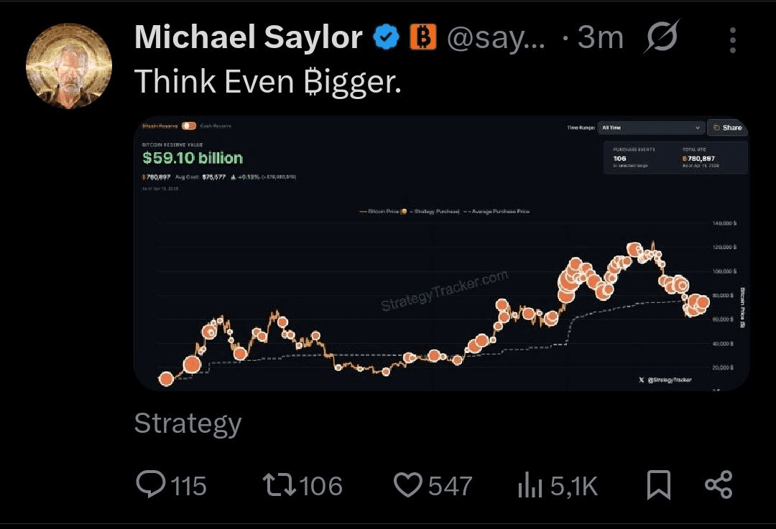Repost the tweet with the retweet icon

point(279,485)
